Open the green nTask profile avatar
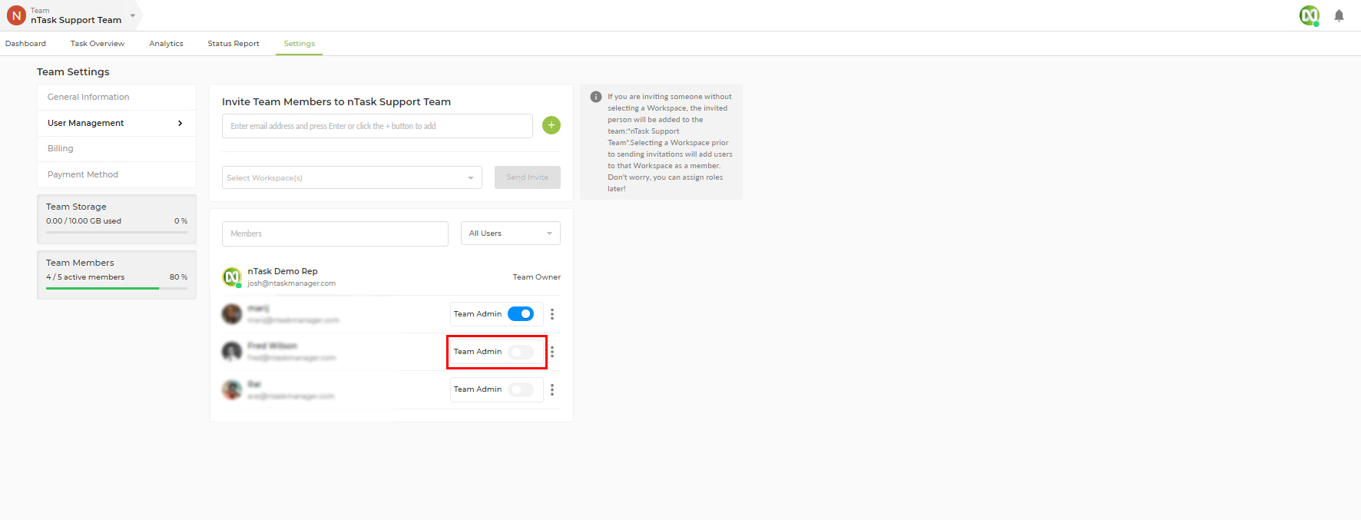The width and height of the screenshot is (1361, 520). pos(1310,15)
